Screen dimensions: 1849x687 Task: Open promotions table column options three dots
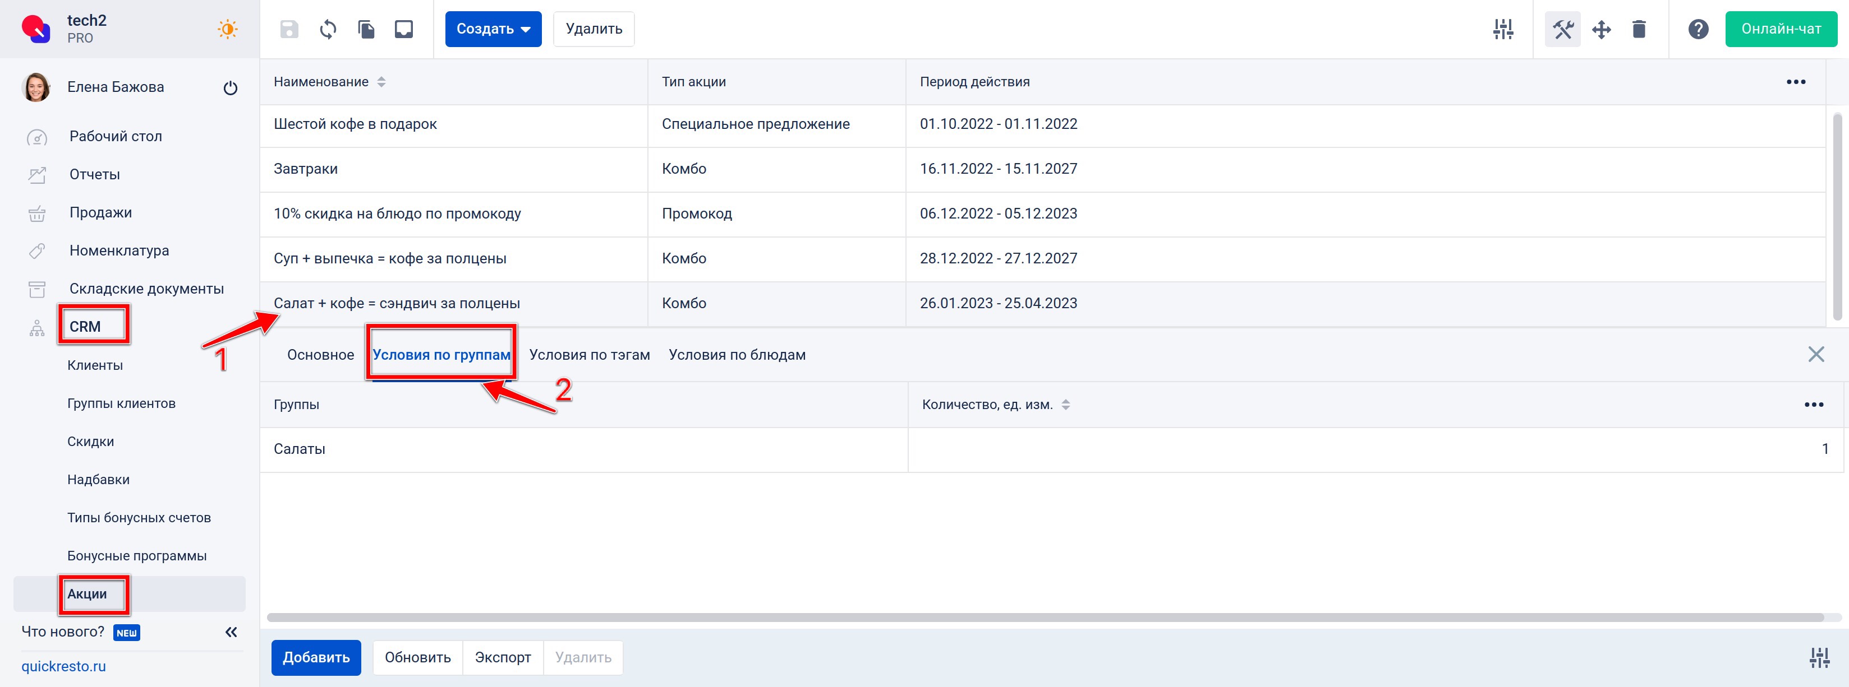(1796, 82)
